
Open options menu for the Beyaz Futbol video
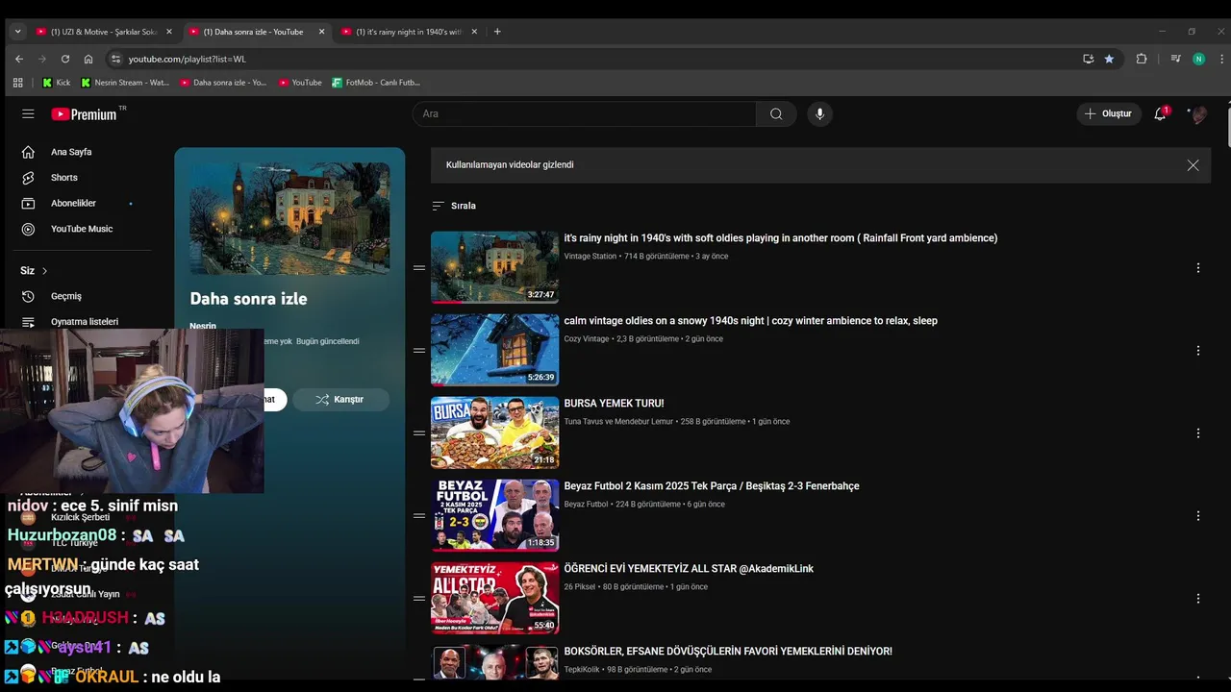click(x=1197, y=516)
